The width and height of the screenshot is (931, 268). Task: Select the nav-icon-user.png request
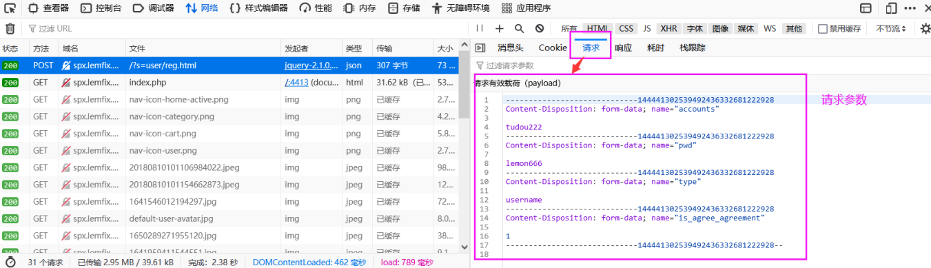click(x=229, y=150)
